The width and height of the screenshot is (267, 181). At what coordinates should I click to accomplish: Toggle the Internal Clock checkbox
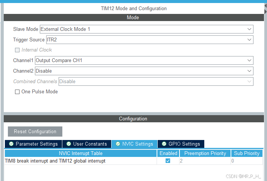(x=17, y=50)
